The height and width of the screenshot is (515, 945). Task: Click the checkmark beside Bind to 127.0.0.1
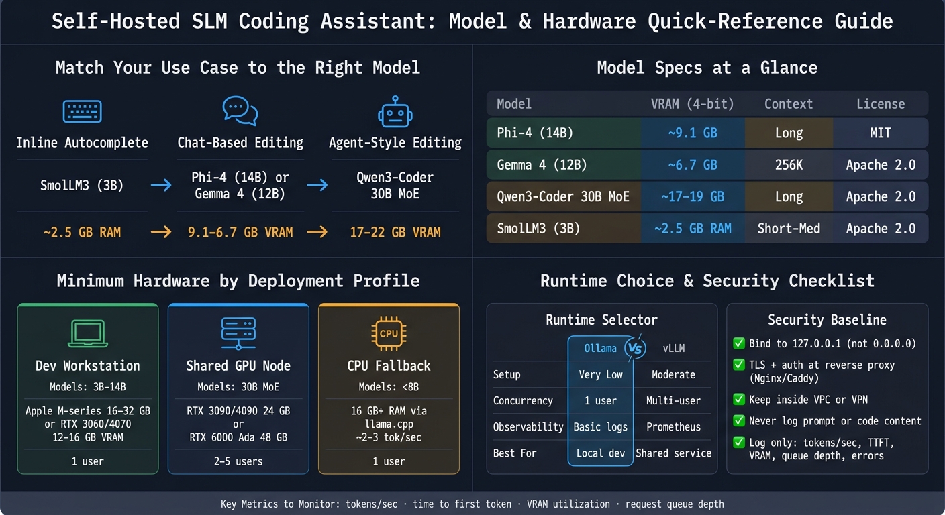pyautogui.click(x=739, y=343)
